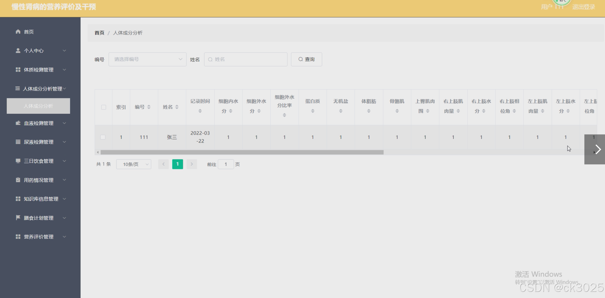
Task: Open 知识库信息管理 sidebar menu
Action: point(41,199)
